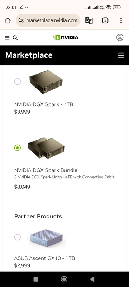
Task: Click the NVIDIA DGX Spark Bundle title
Action: coord(46,170)
